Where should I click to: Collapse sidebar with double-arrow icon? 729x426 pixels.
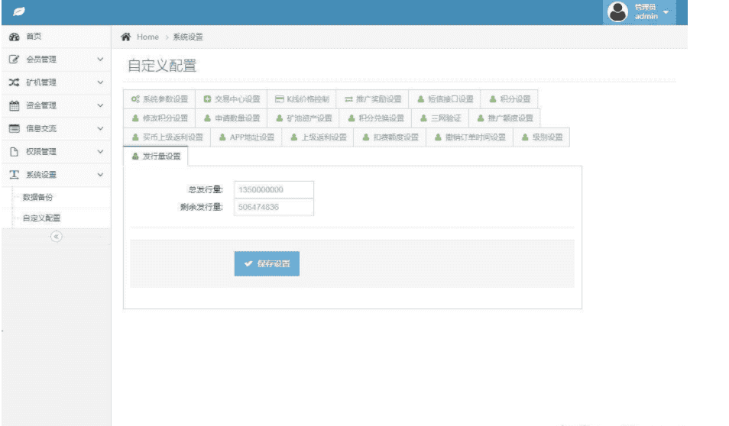pos(55,237)
